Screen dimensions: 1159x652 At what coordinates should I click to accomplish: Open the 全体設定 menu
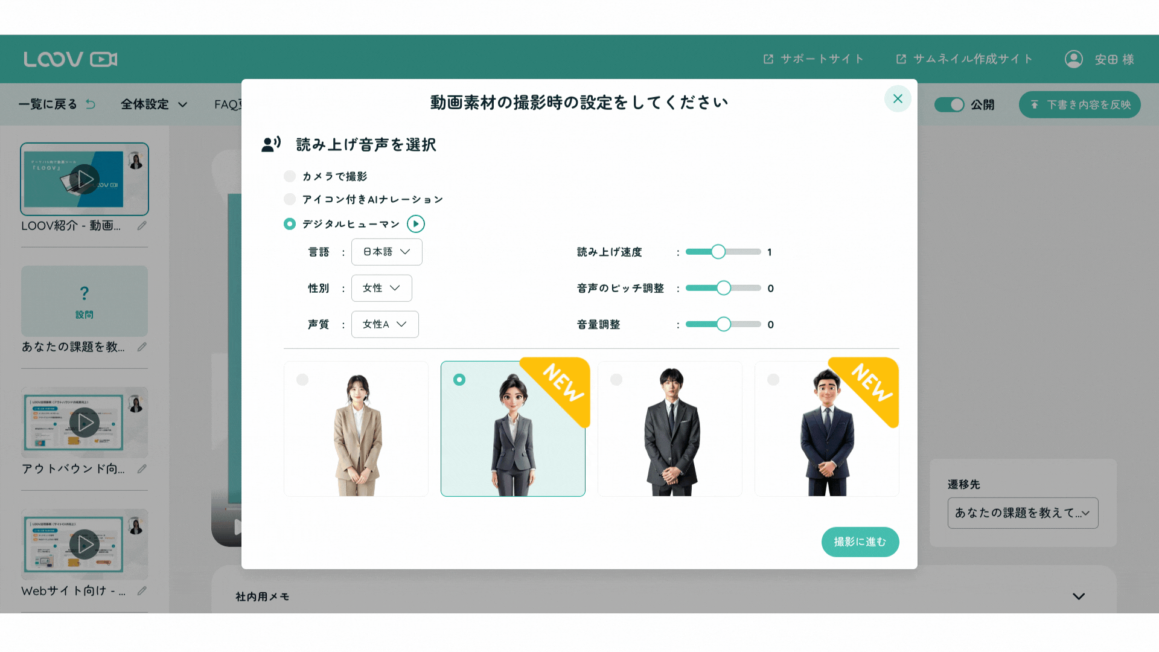pyautogui.click(x=153, y=104)
